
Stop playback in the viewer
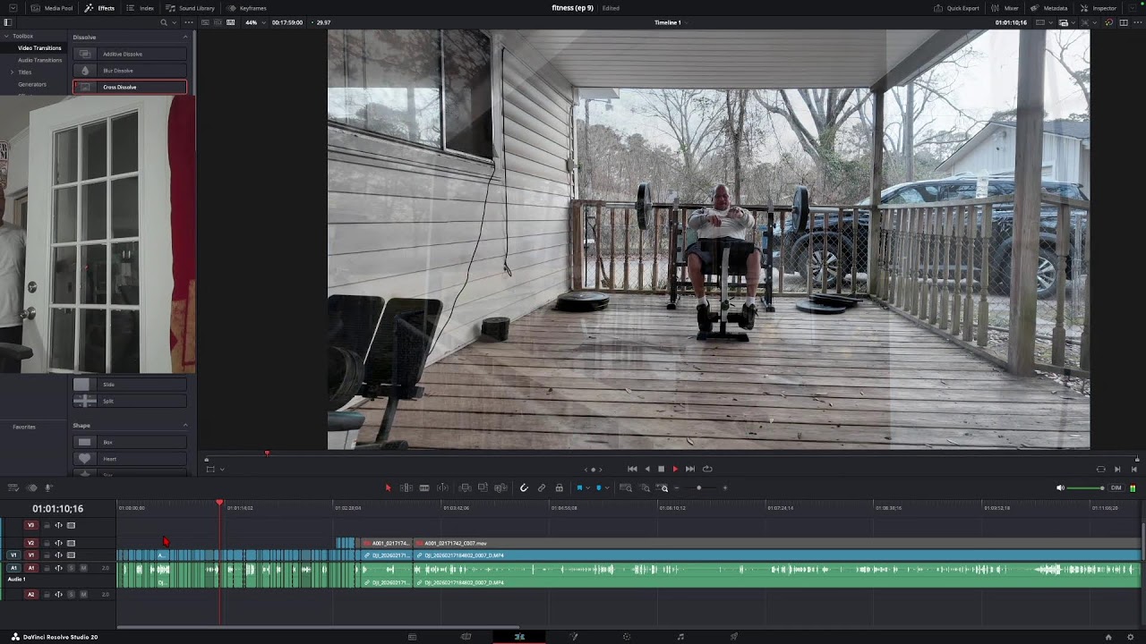tap(662, 469)
